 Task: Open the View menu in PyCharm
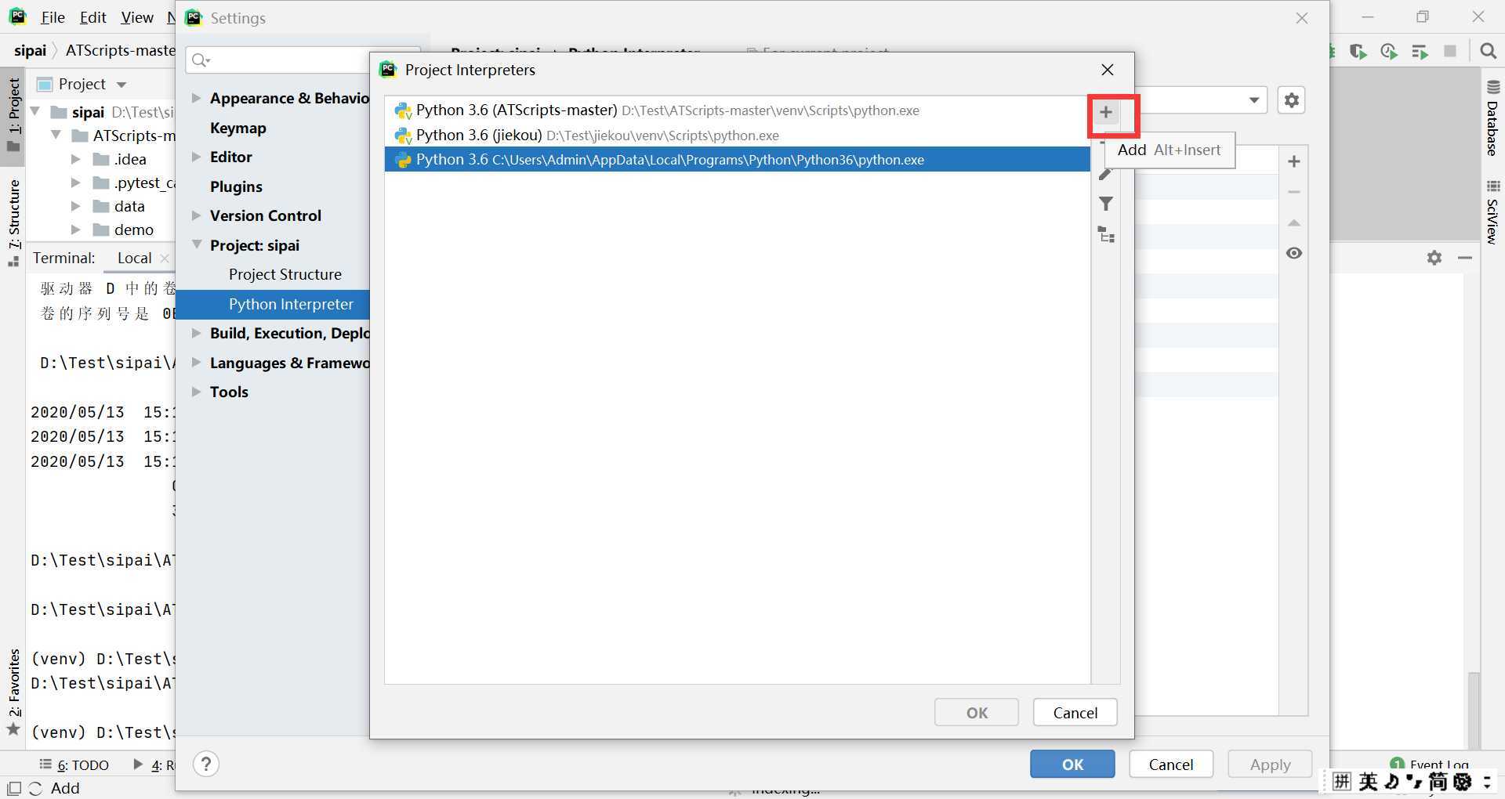(137, 17)
